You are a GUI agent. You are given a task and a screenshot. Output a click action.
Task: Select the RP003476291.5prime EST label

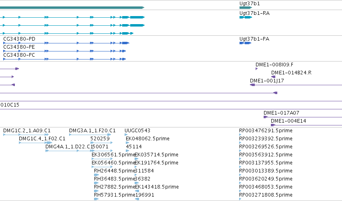pyautogui.click(x=266, y=131)
